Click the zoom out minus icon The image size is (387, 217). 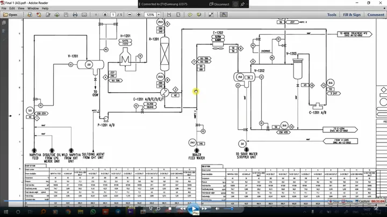[130, 15]
